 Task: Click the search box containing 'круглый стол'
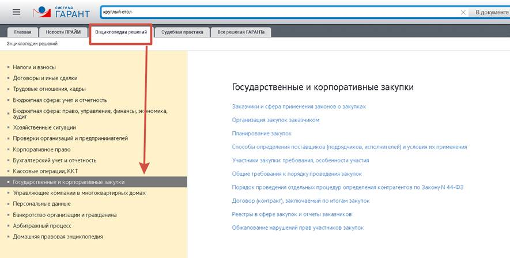277,12
